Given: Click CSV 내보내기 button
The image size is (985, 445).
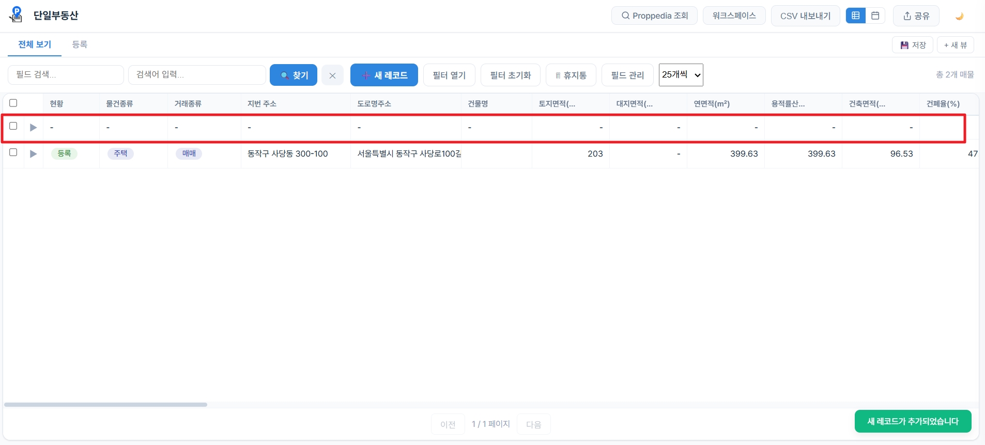Looking at the screenshot, I should click(x=805, y=16).
